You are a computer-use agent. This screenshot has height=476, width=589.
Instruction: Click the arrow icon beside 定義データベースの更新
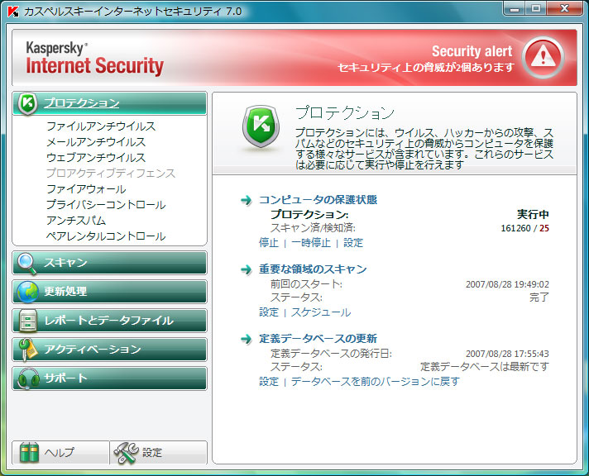coord(247,339)
